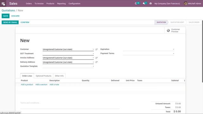This screenshot has width=203, height=114.
Task: Switch to the Order Lines tab
Action: click(27, 76)
